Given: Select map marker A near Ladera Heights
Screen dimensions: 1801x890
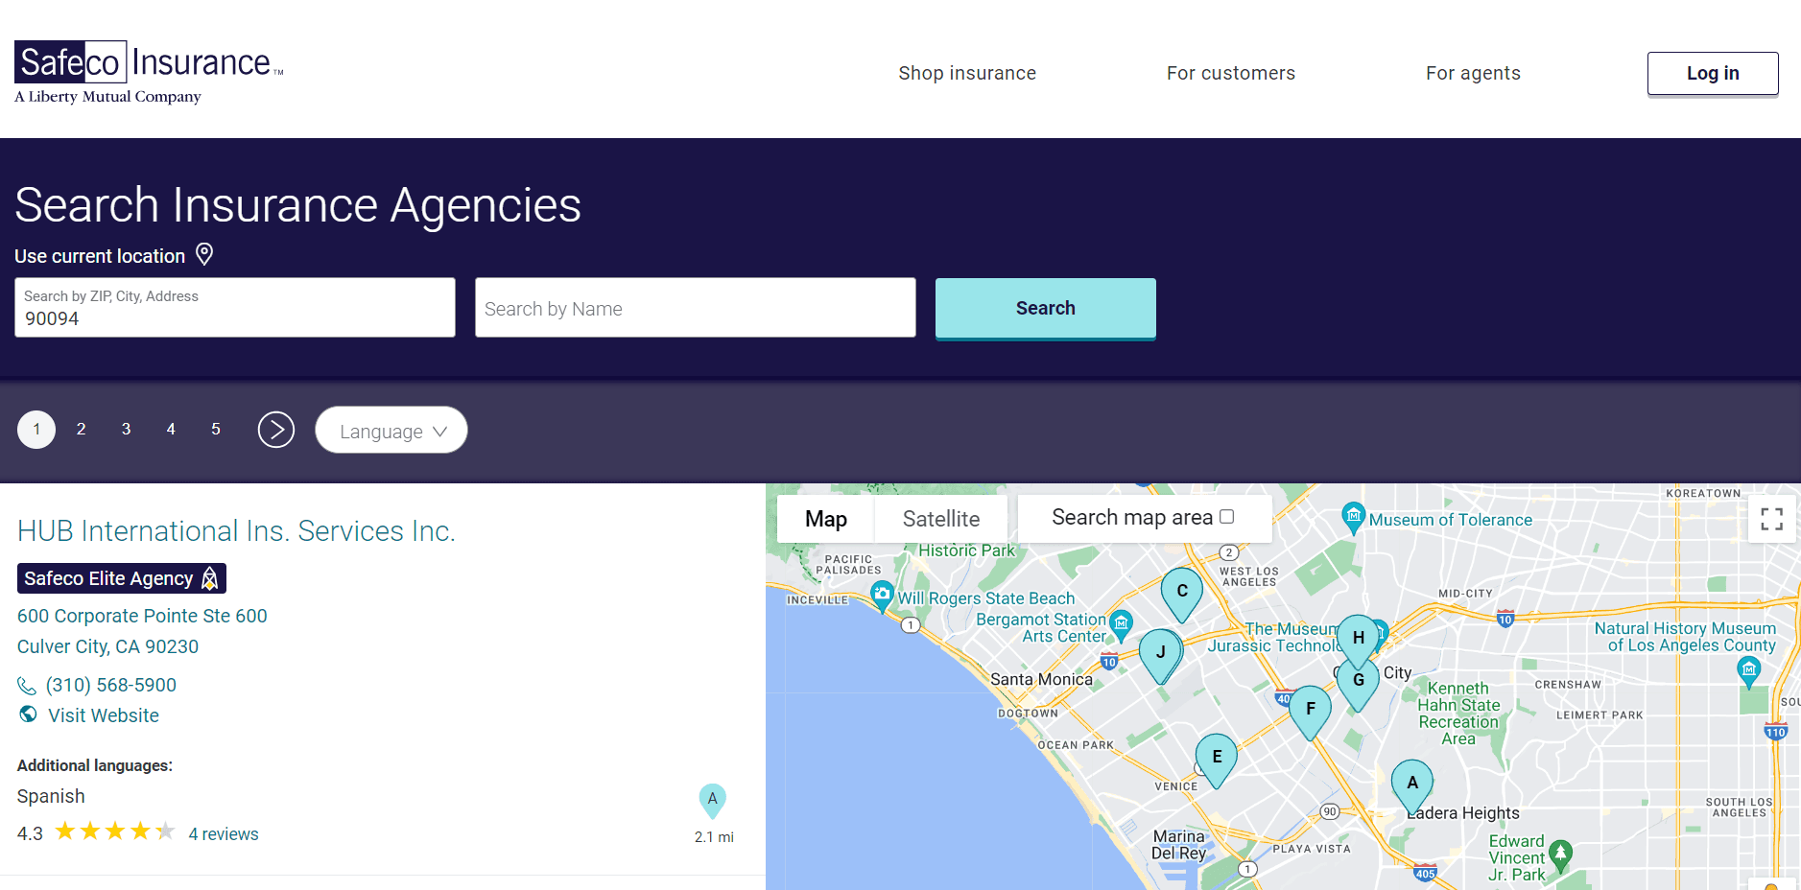Looking at the screenshot, I should [x=1411, y=784].
